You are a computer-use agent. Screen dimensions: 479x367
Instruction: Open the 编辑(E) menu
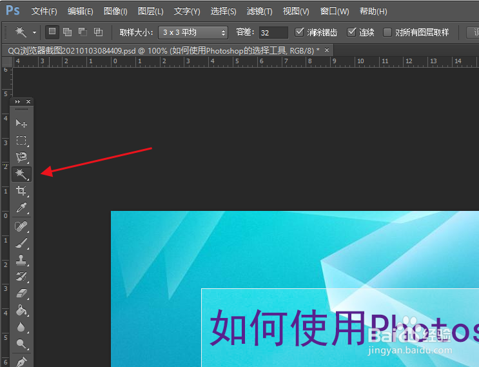[x=81, y=12]
